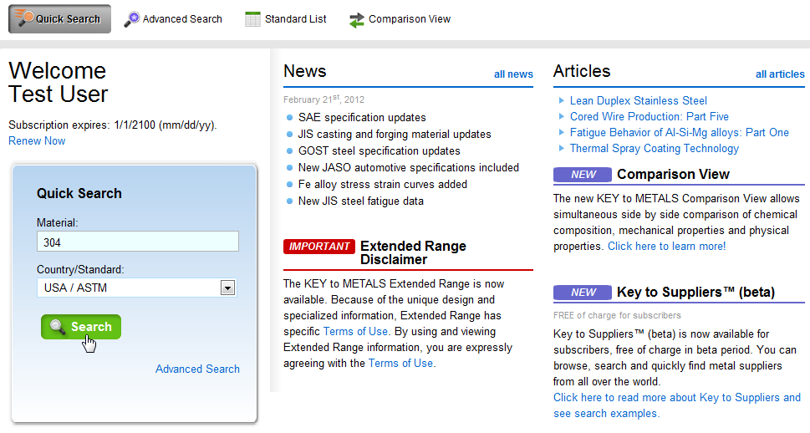
Task: Open the Country/Standard dropdown
Action: (x=137, y=288)
